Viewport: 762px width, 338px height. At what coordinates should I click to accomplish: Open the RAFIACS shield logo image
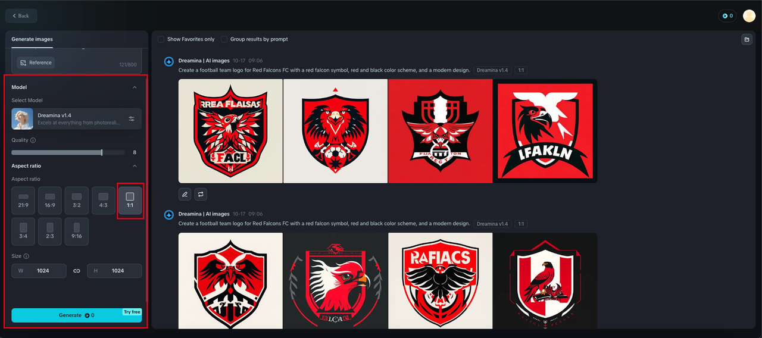click(x=440, y=280)
